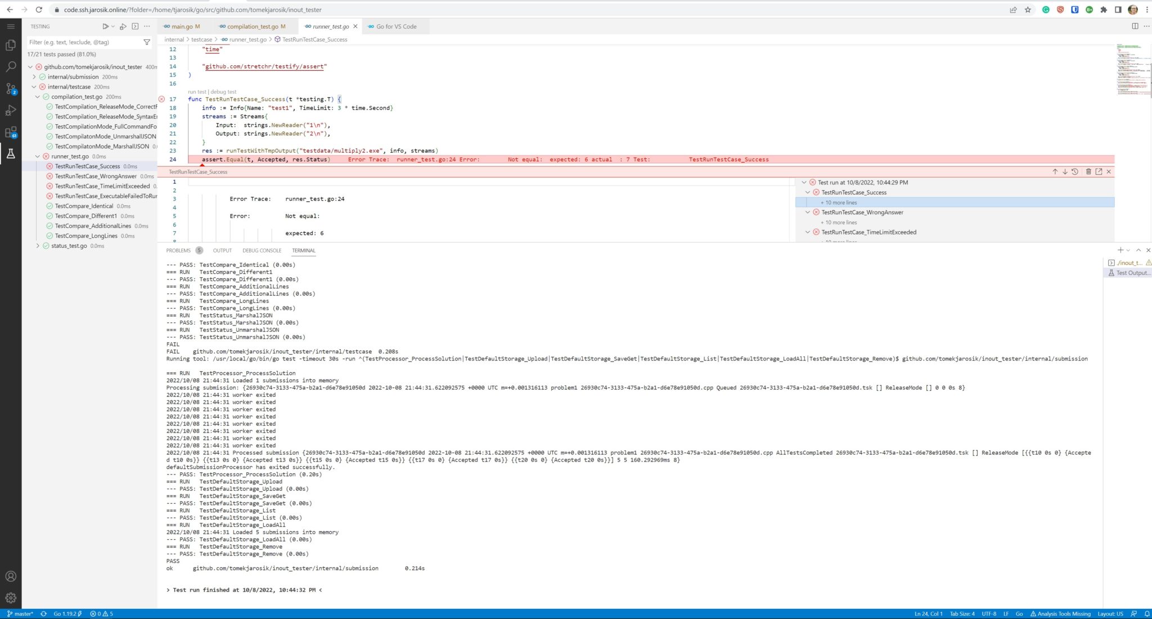Viewport: 1152px width, 619px height.
Task: Click the test filter input field
Action: pyautogui.click(x=84, y=42)
